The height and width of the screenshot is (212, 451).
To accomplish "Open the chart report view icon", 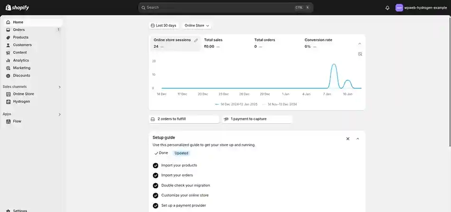I will [360, 54].
